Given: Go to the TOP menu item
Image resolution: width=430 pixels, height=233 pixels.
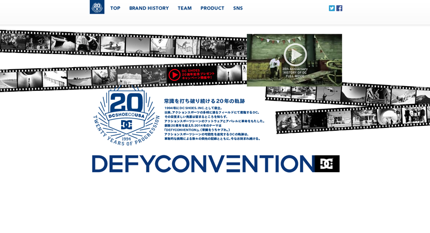Looking at the screenshot, I should click(x=115, y=8).
